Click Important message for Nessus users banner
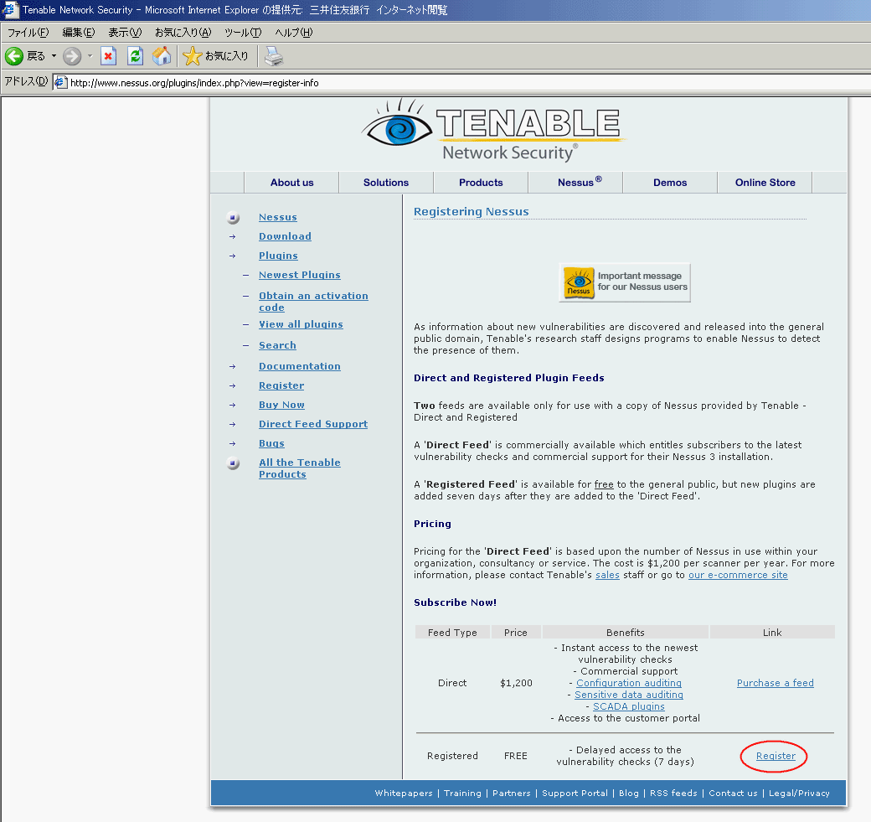The height and width of the screenshot is (822, 871). tap(625, 282)
